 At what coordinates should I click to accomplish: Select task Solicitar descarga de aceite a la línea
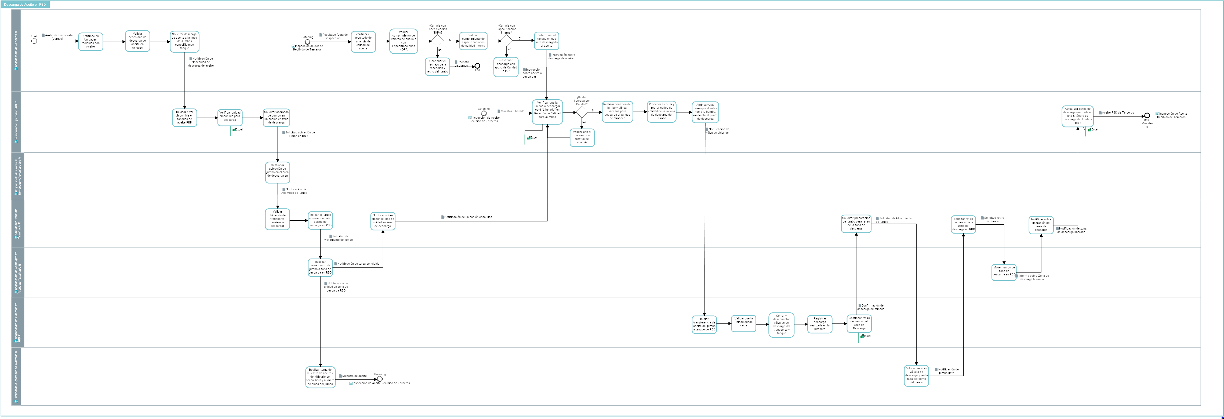pos(184,41)
